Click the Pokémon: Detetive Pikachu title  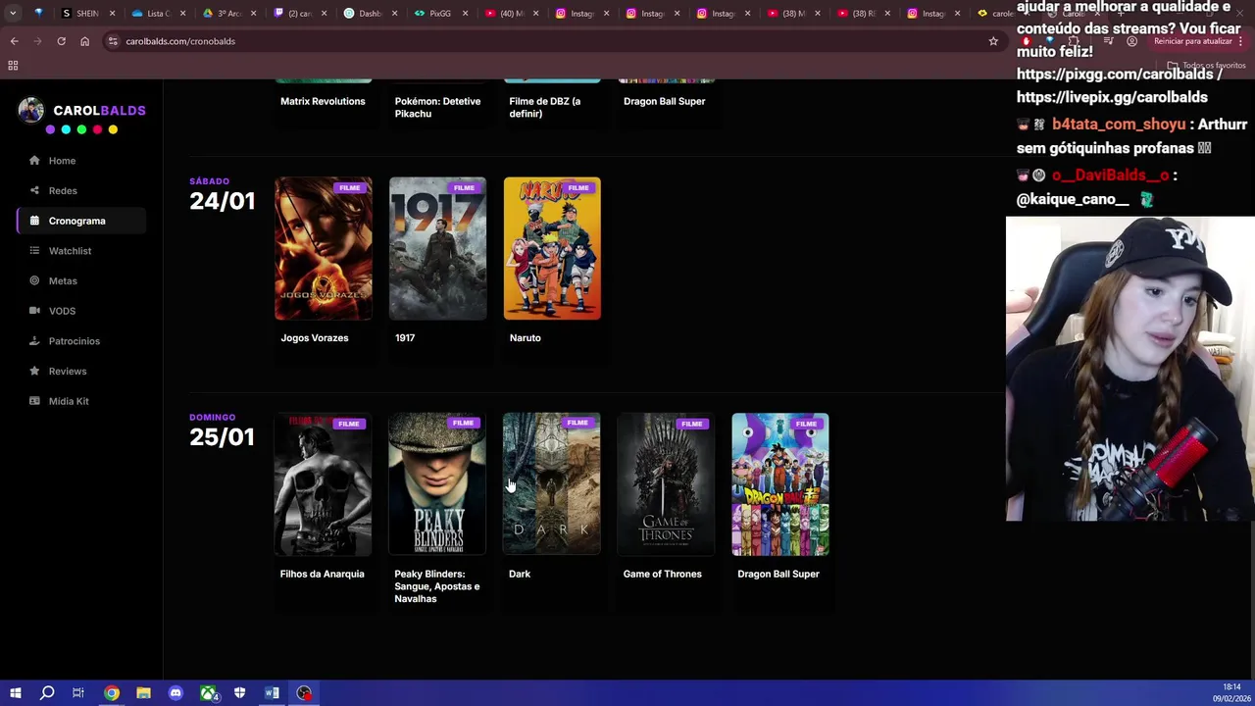[437, 107]
